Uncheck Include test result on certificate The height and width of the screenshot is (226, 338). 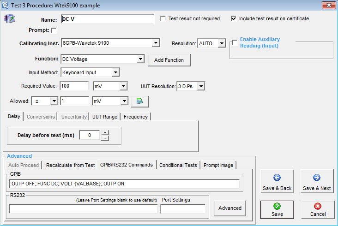(x=234, y=19)
